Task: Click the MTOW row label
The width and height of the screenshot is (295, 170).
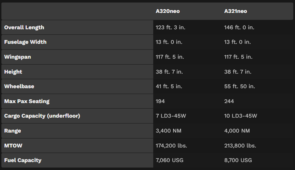Action: click(13, 145)
